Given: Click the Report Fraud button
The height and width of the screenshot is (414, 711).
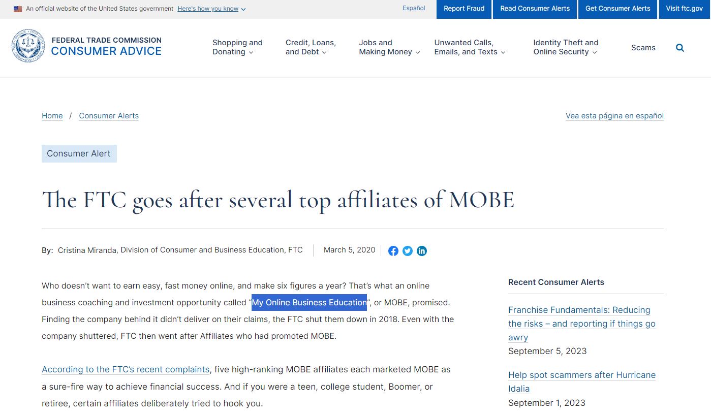Looking at the screenshot, I should pyautogui.click(x=464, y=9).
